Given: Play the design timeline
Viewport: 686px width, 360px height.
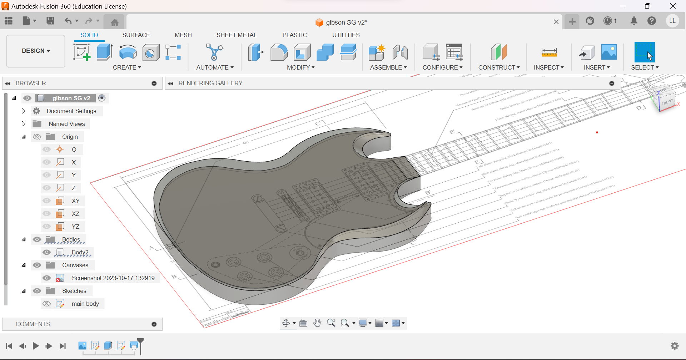Looking at the screenshot, I should coord(36,346).
